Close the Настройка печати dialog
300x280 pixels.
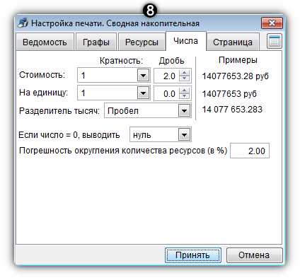(x=272, y=23)
